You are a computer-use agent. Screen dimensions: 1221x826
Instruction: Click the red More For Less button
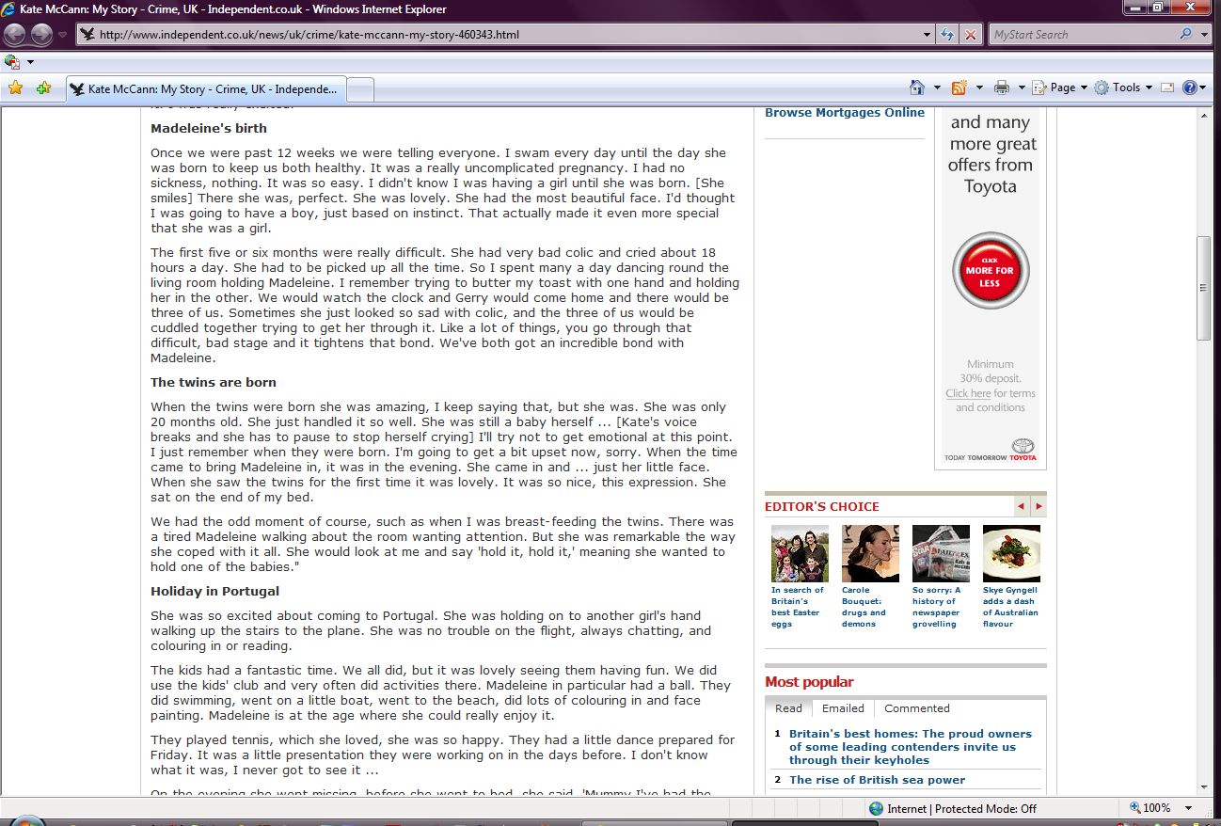click(x=990, y=271)
